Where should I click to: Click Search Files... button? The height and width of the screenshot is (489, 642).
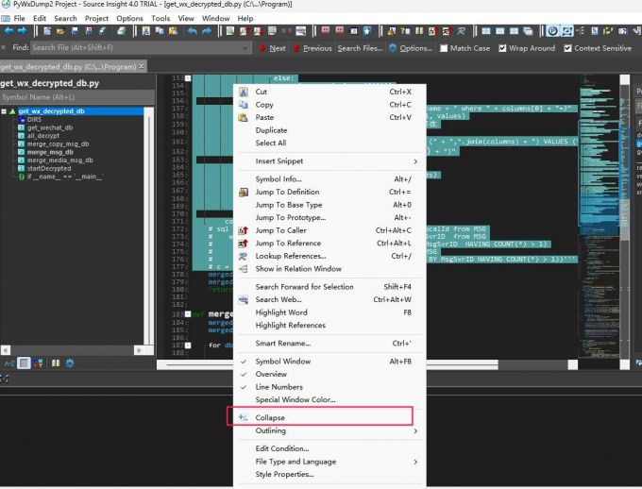click(x=360, y=48)
